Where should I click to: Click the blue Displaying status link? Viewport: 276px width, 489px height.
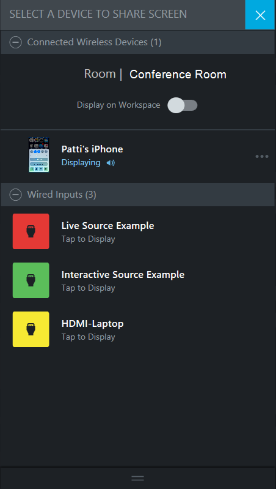pyautogui.click(x=81, y=162)
